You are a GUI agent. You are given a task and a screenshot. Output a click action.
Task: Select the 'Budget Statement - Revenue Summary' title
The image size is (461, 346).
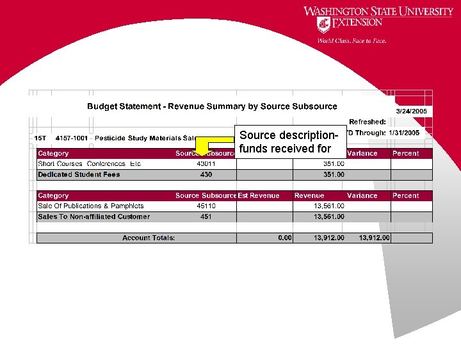pyautogui.click(x=212, y=106)
